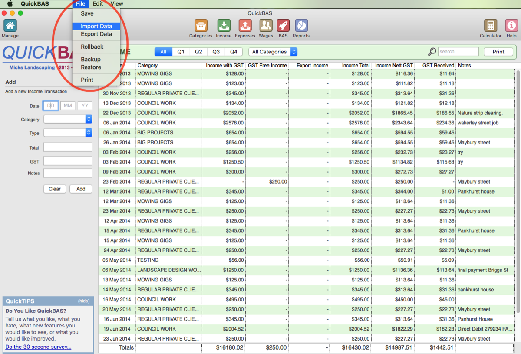Launch the BAS rocket icon
This screenshot has width=521, height=354.
[x=283, y=26]
